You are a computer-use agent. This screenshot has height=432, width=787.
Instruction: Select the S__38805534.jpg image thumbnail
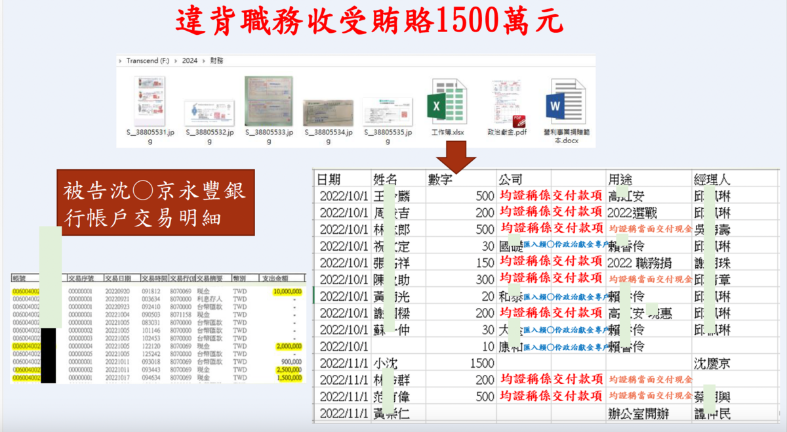(x=328, y=113)
